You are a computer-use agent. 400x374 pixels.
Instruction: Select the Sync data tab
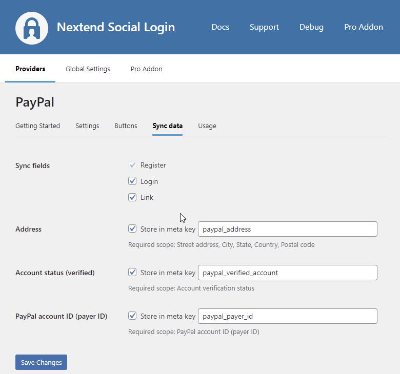tap(167, 126)
